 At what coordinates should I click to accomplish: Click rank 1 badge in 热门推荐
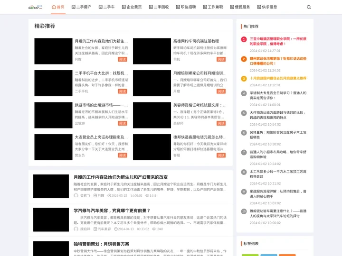coord(244,39)
